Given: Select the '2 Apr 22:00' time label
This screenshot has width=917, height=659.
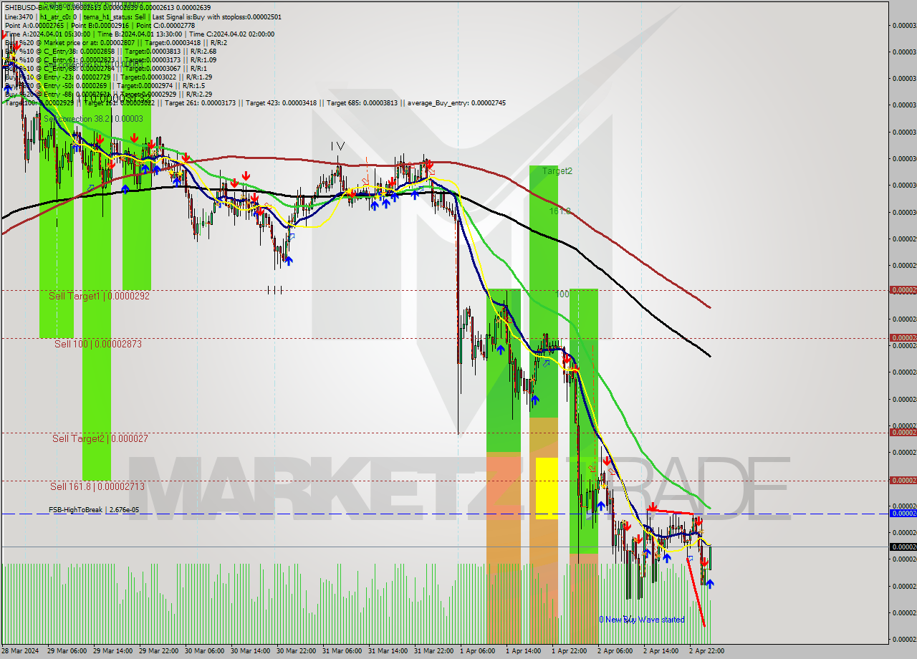Looking at the screenshot, I should (x=706, y=651).
